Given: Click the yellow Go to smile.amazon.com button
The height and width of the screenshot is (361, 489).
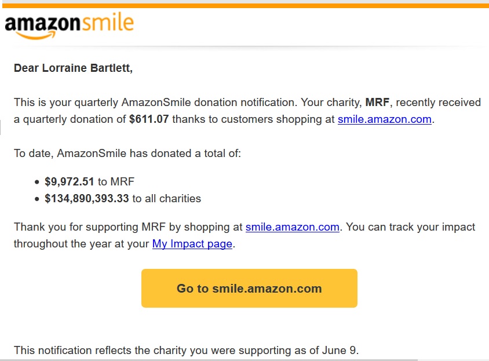Looking at the screenshot, I should pos(249,289).
